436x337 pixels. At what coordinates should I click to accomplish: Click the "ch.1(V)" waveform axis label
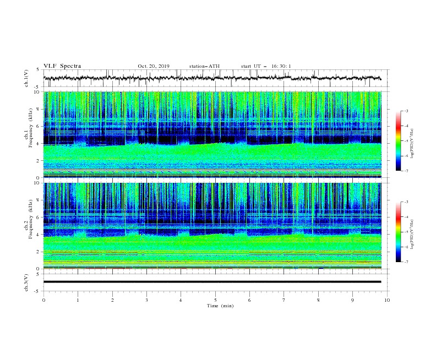coord(26,78)
